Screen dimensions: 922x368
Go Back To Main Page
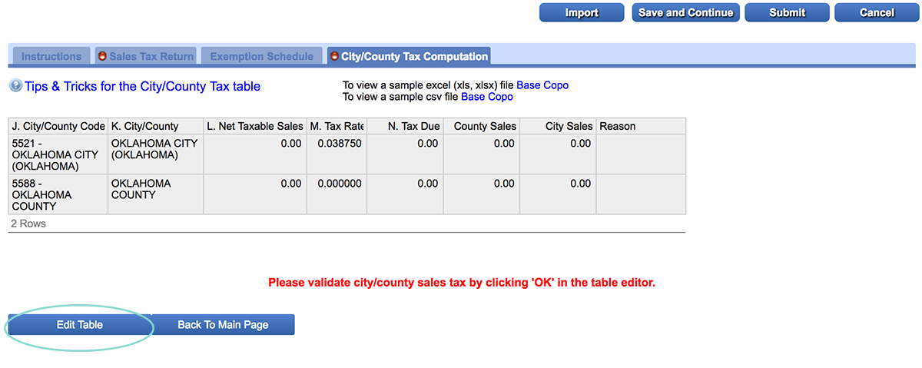[223, 325]
